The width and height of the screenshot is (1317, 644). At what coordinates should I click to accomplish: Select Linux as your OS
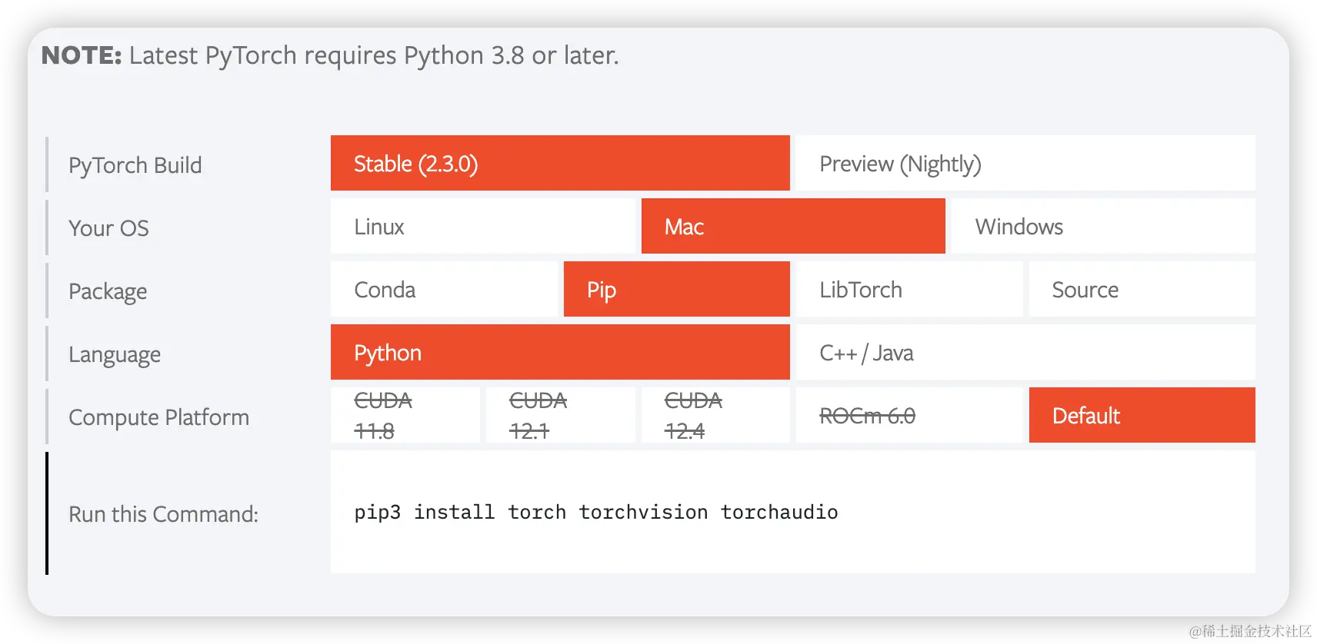coord(483,226)
